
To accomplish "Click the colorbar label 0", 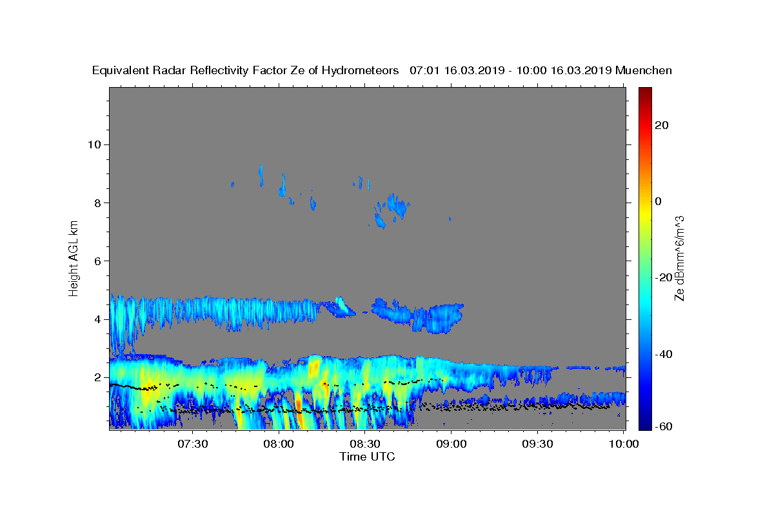I will pyautogui.click(x=659, y=201).
